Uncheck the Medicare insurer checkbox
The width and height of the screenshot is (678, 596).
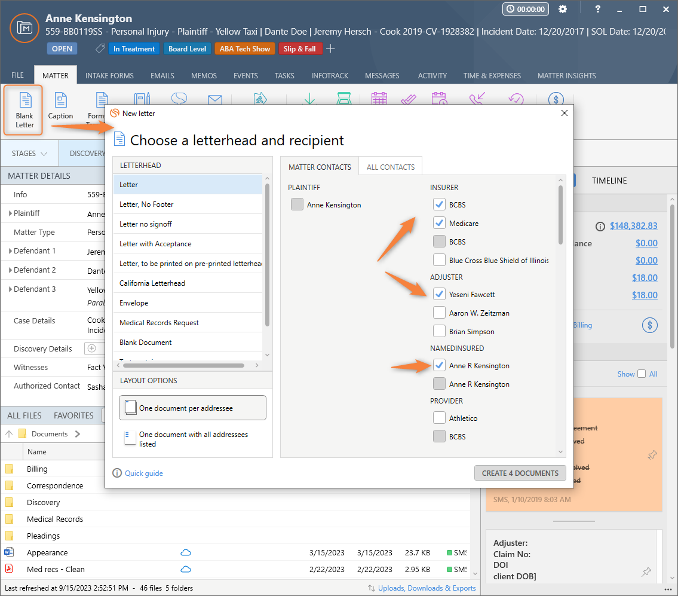[439, 223]
